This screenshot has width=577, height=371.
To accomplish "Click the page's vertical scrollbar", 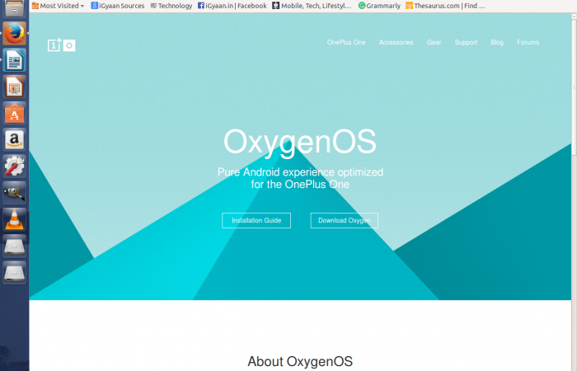I will (x=573, y=82).
